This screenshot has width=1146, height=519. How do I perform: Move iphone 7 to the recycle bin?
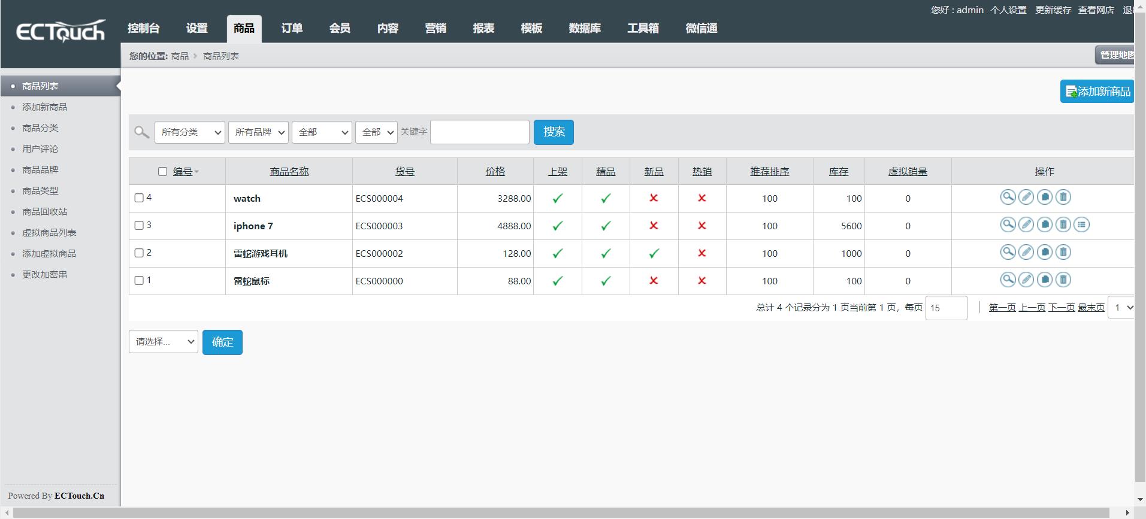[1063, 224]
